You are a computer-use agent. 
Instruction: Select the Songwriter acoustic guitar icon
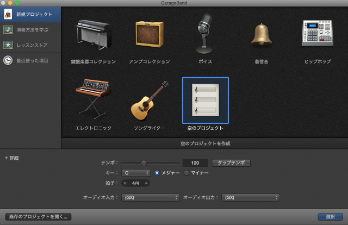tap(150, 101)
